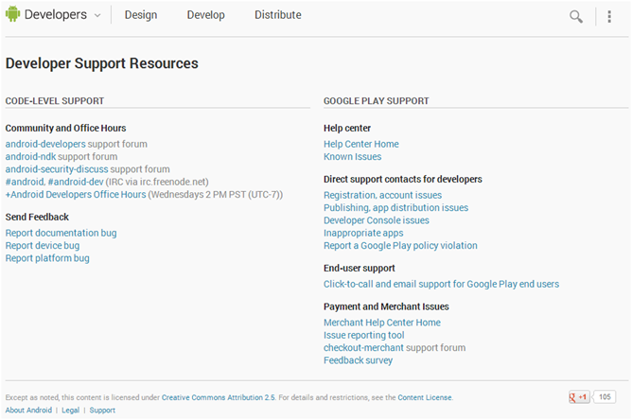Open Merchant Help Center Home link
632x420 pixels.
tap(382, 323)
